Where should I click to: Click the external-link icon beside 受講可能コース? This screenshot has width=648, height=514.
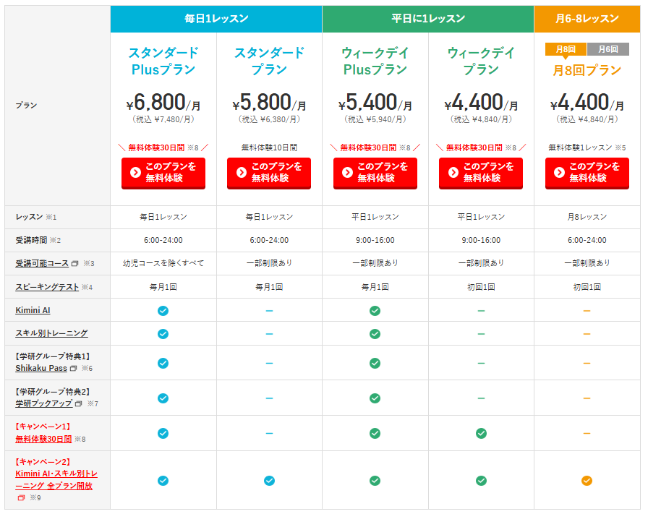tap(75, 263)
